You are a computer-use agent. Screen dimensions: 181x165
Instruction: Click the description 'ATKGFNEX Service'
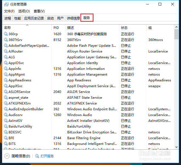coord(82,103)
